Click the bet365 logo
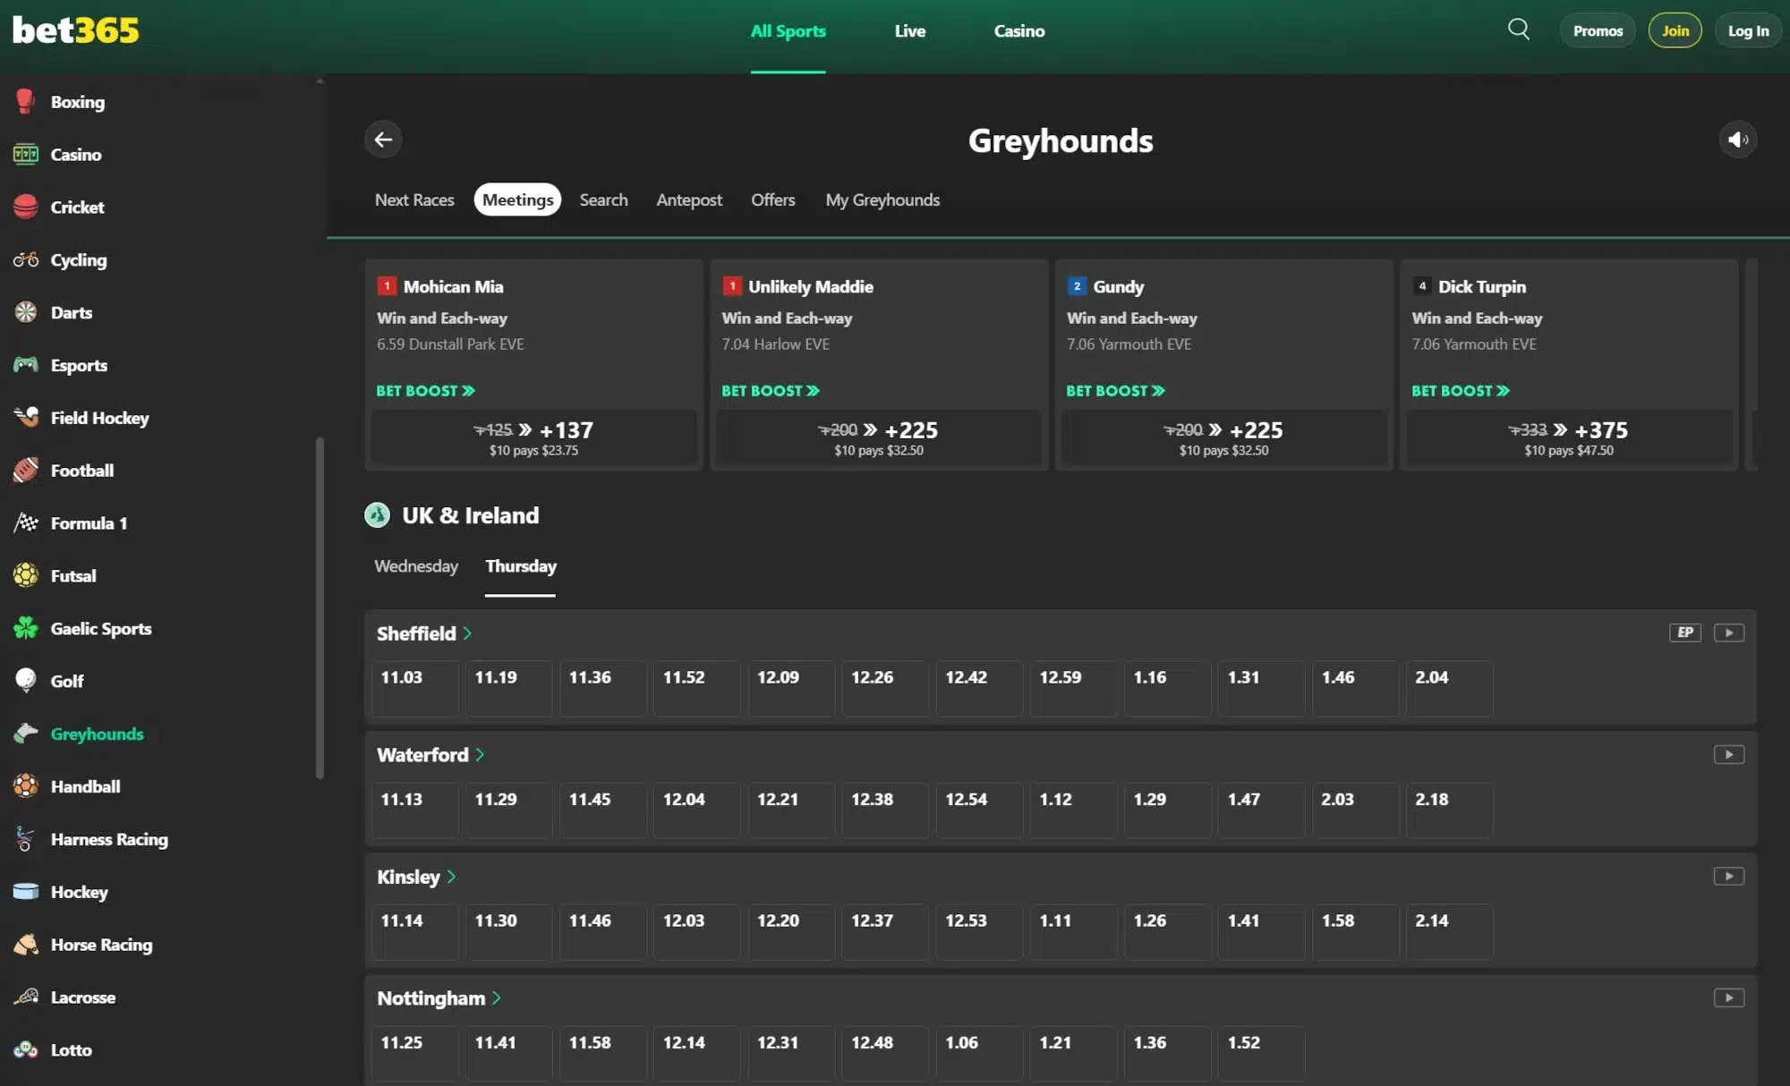 pos(75,30)
